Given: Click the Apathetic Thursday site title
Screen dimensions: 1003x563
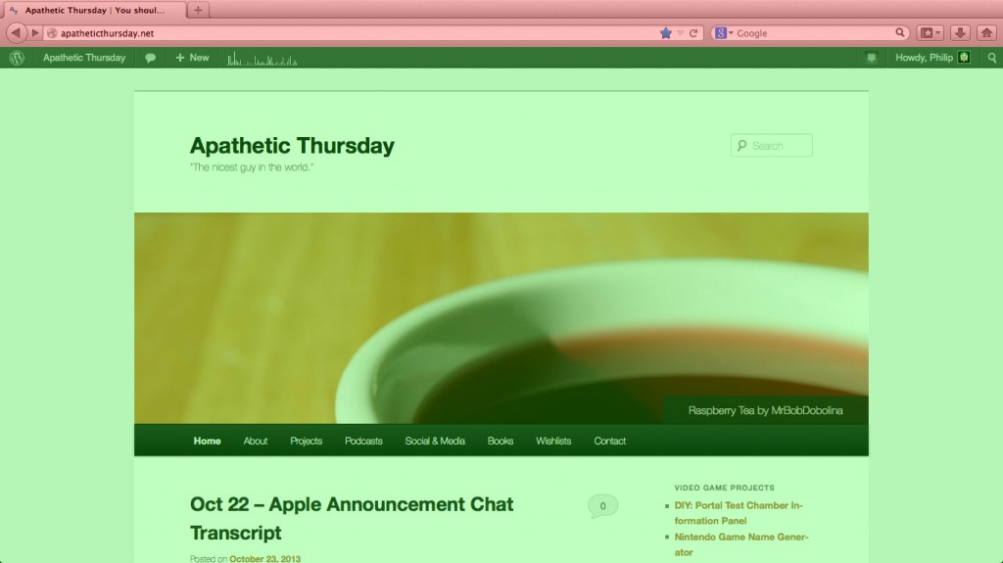Looking at the screenshot, I should pos(292,146).
